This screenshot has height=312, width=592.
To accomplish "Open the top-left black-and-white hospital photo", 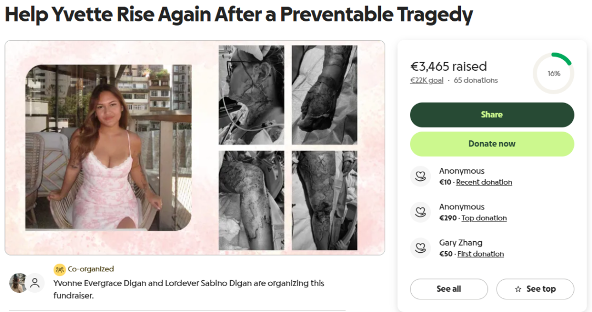I will [x=252, y=95].
